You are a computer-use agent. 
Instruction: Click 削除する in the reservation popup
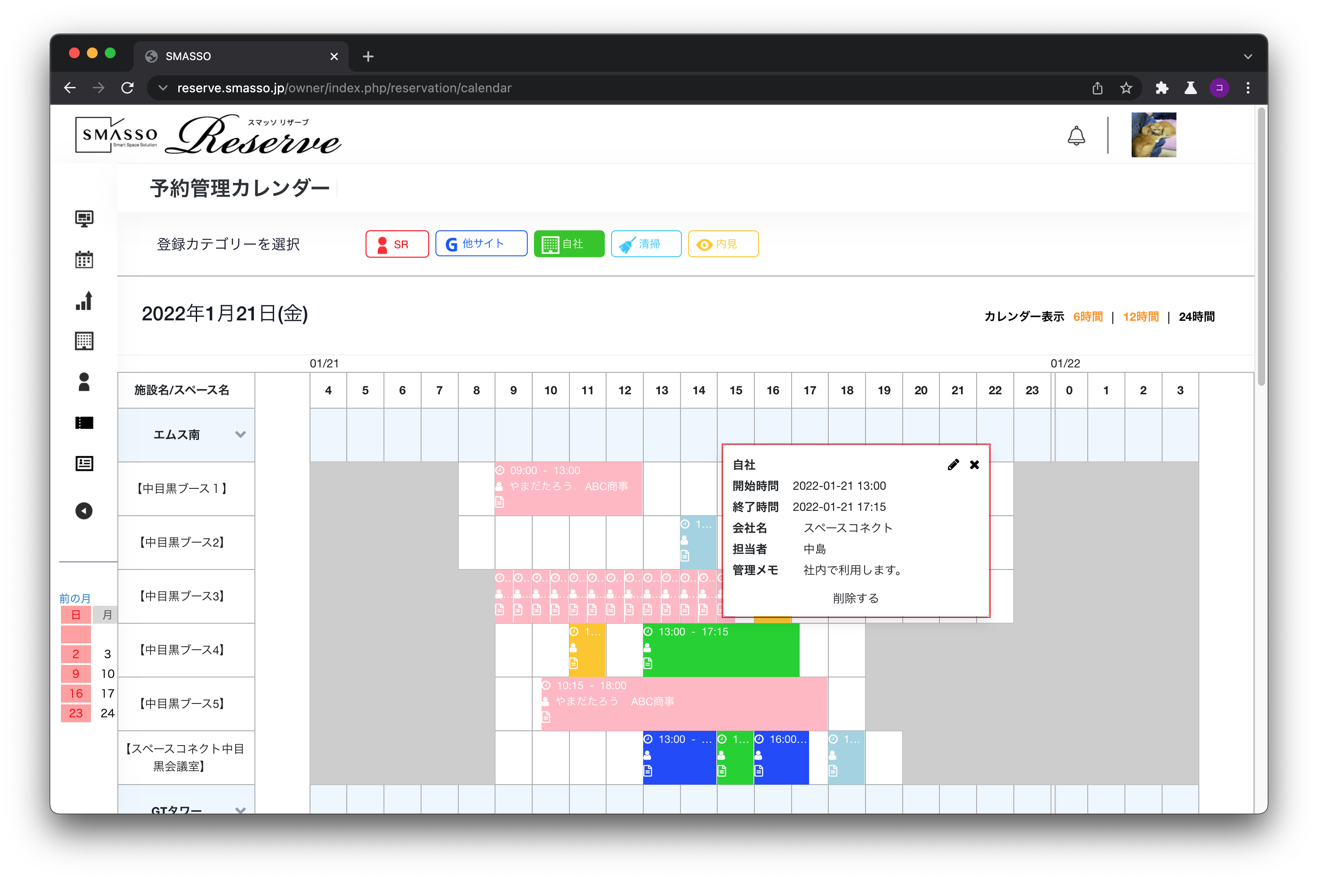(x=855, y=598)
